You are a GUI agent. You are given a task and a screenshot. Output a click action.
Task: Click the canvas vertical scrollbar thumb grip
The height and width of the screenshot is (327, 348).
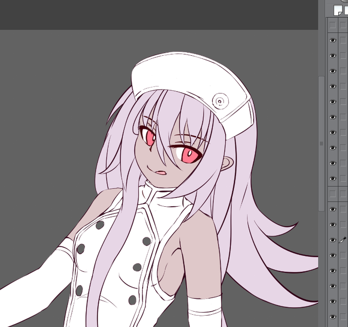click(321, 144)
